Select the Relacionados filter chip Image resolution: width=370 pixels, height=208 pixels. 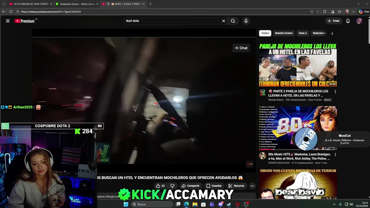tap(319, 33)
